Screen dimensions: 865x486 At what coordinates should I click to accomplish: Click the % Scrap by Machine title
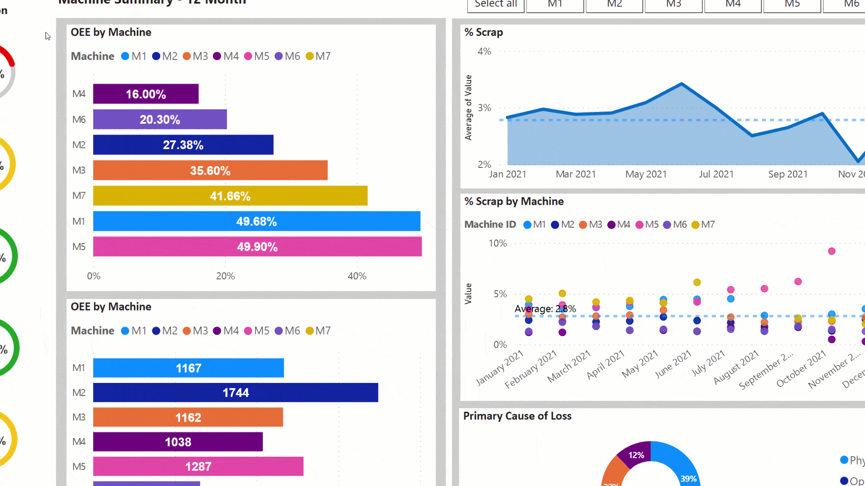tap(514, 201)
